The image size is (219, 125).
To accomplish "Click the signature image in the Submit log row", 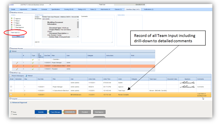I will [187, 82].
